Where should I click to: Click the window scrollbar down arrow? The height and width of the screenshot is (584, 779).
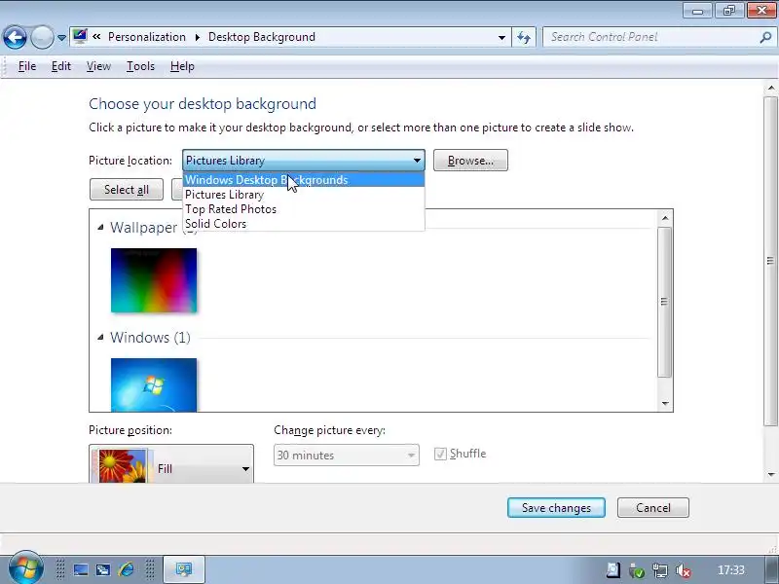coord(771,475)
